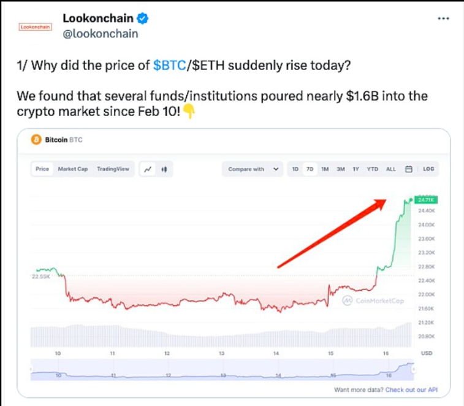Expand the Compare with dropdown
464x406 pixels.
pos(254,169)
